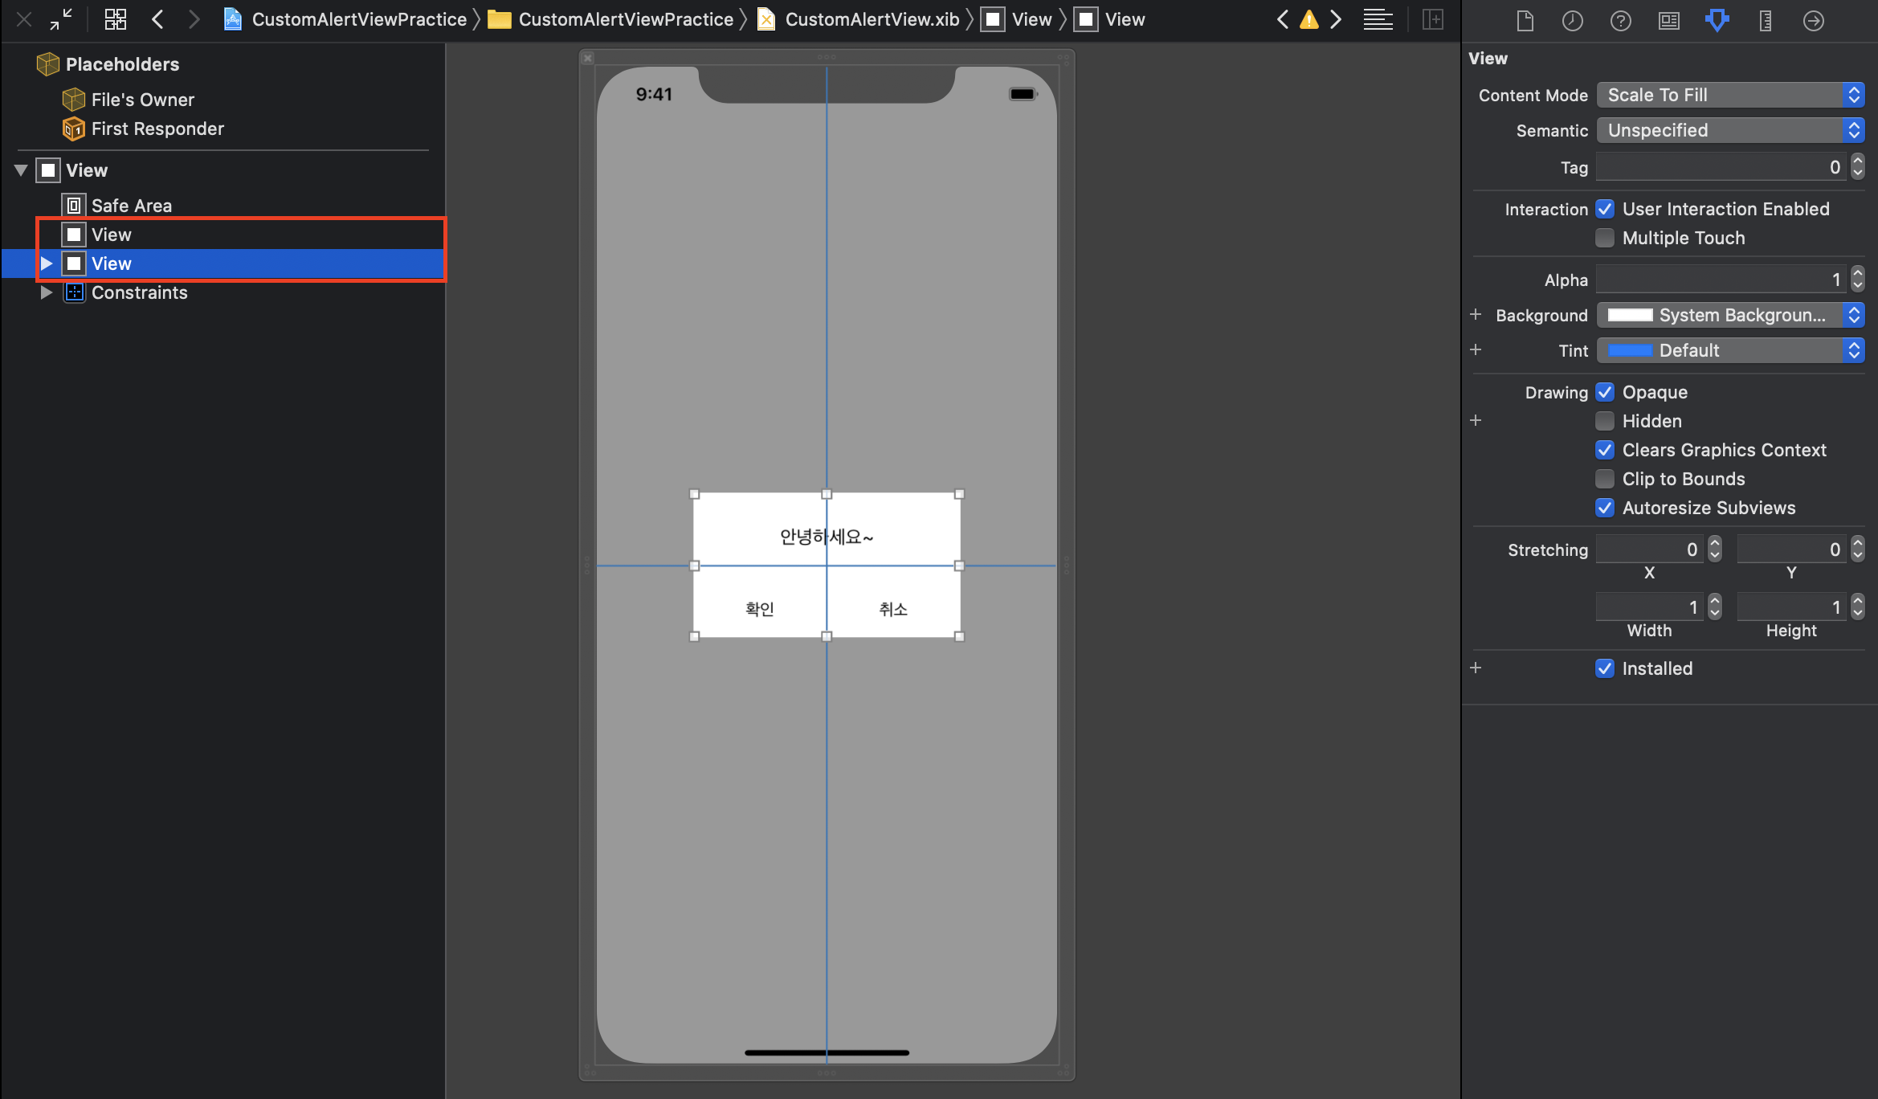Click the 확인 button on canvas
This screenshot has width=1878, height=1099.
coord(759,609)
